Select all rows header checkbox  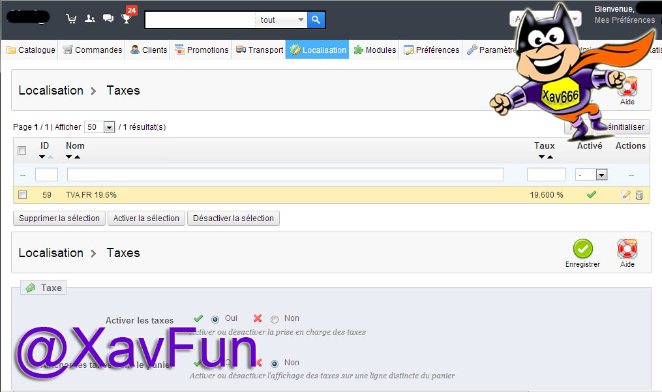coord(22,151)
